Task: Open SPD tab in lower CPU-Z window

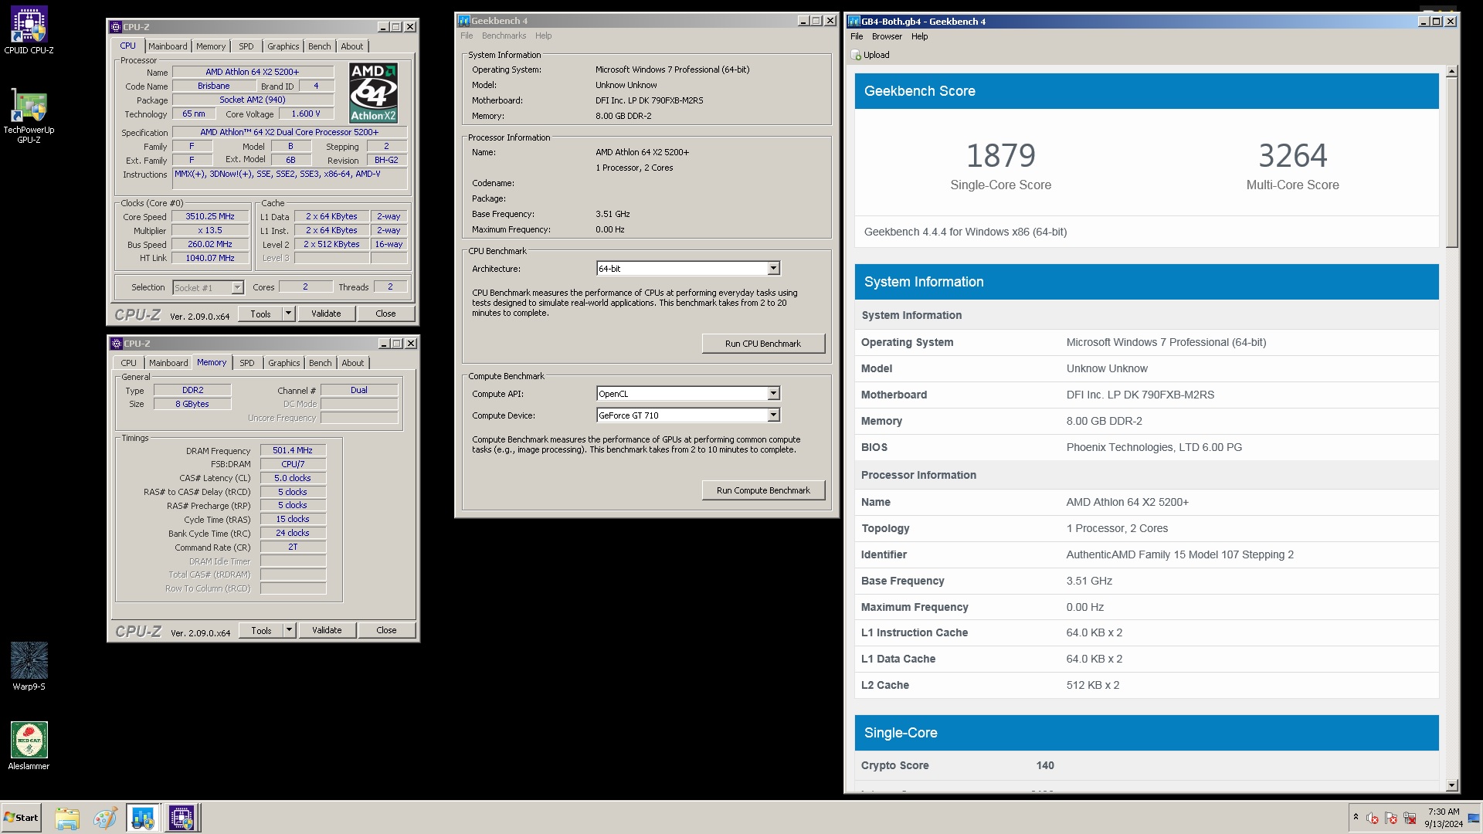Action: (x=247, y=363)
